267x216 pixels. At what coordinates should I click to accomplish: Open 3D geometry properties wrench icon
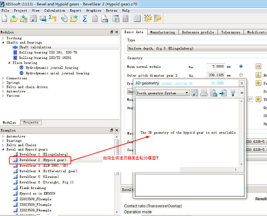(x=233, y=93)
